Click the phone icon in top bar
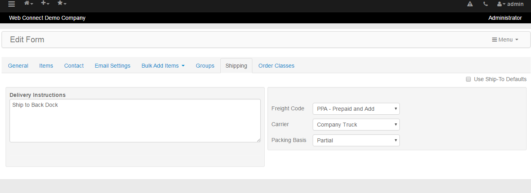 485,4
